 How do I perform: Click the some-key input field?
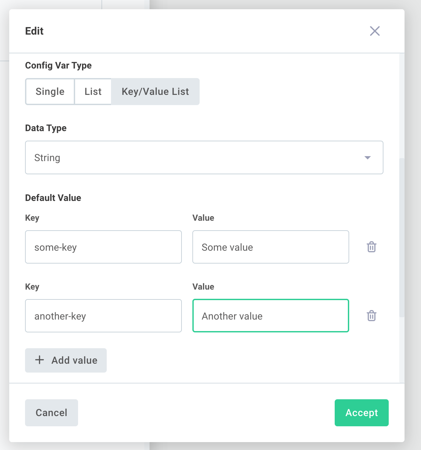[x=103, y=247]
